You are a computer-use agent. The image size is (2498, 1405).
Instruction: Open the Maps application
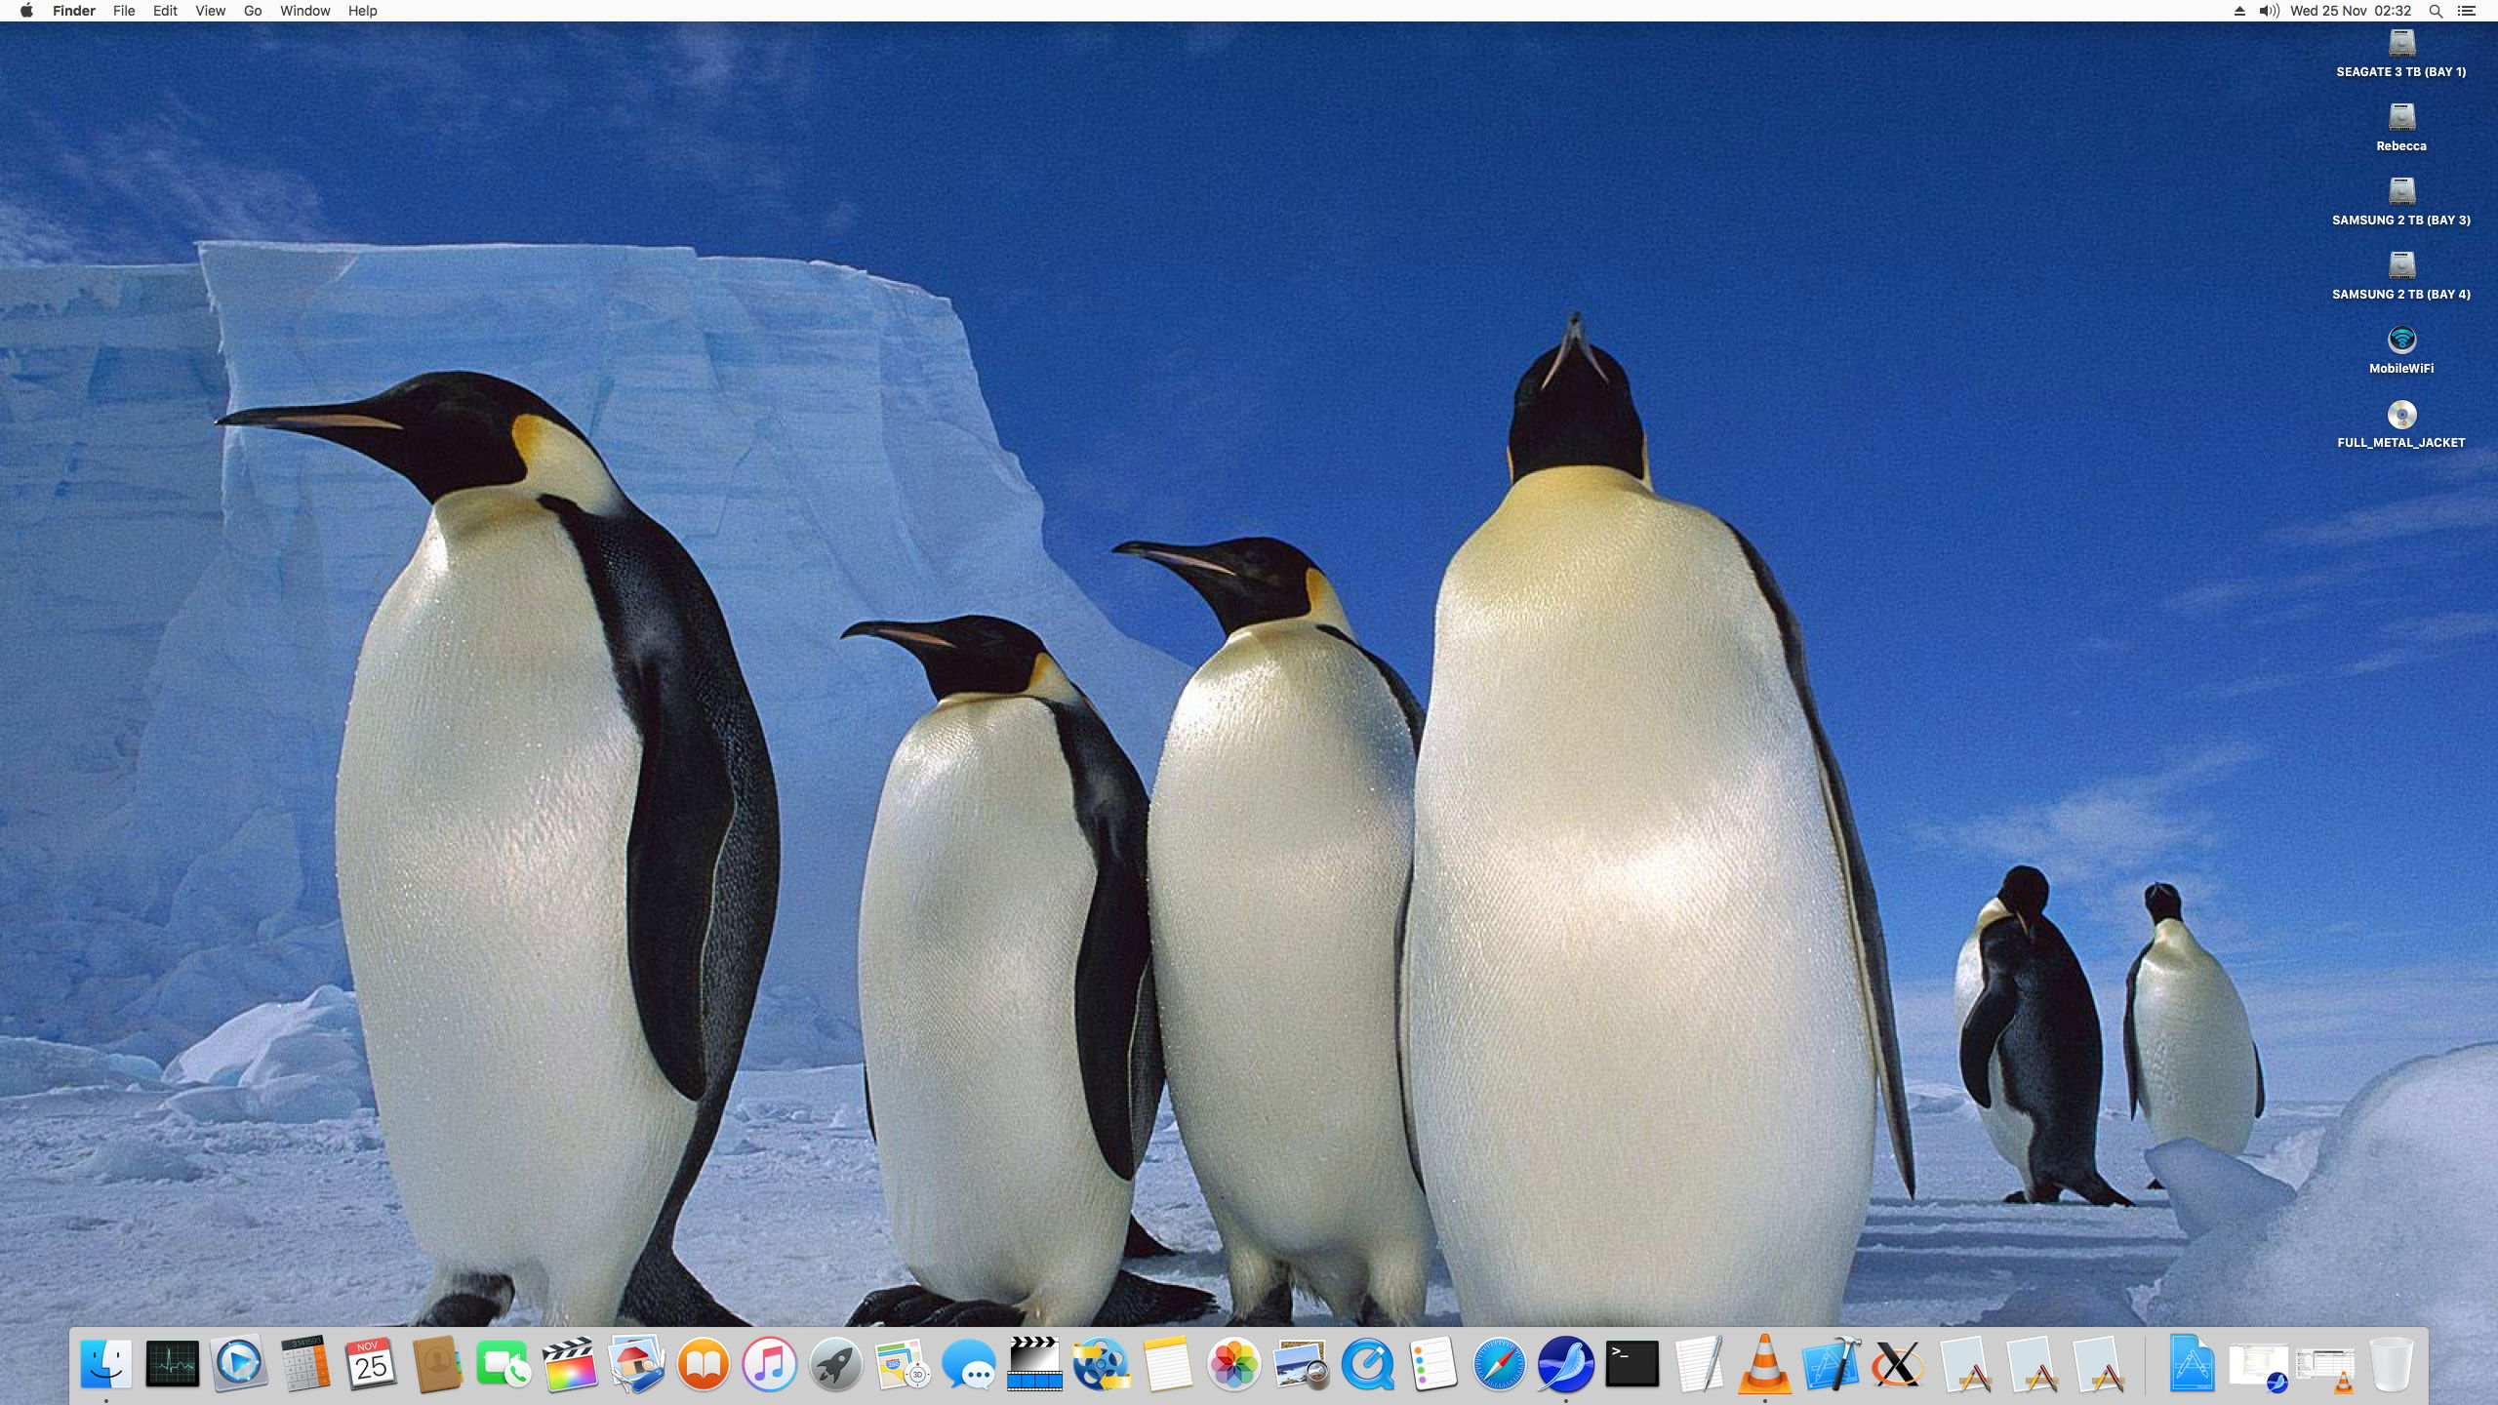[x=903, y=1363]
